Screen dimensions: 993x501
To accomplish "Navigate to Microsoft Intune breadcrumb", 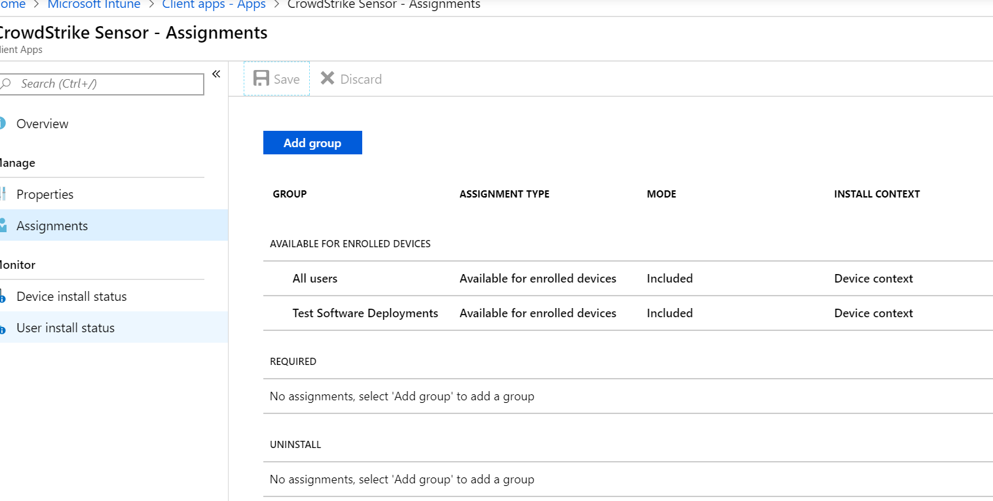I will (x=94, y=5).
